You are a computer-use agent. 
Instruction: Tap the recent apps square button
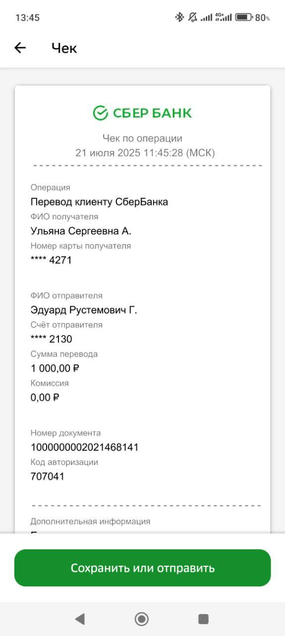click(x=203, y=619)
